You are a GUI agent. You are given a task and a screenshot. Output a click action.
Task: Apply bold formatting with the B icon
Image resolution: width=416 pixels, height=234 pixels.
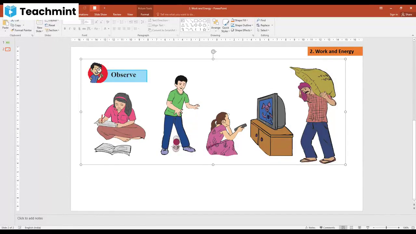[65, 29]
